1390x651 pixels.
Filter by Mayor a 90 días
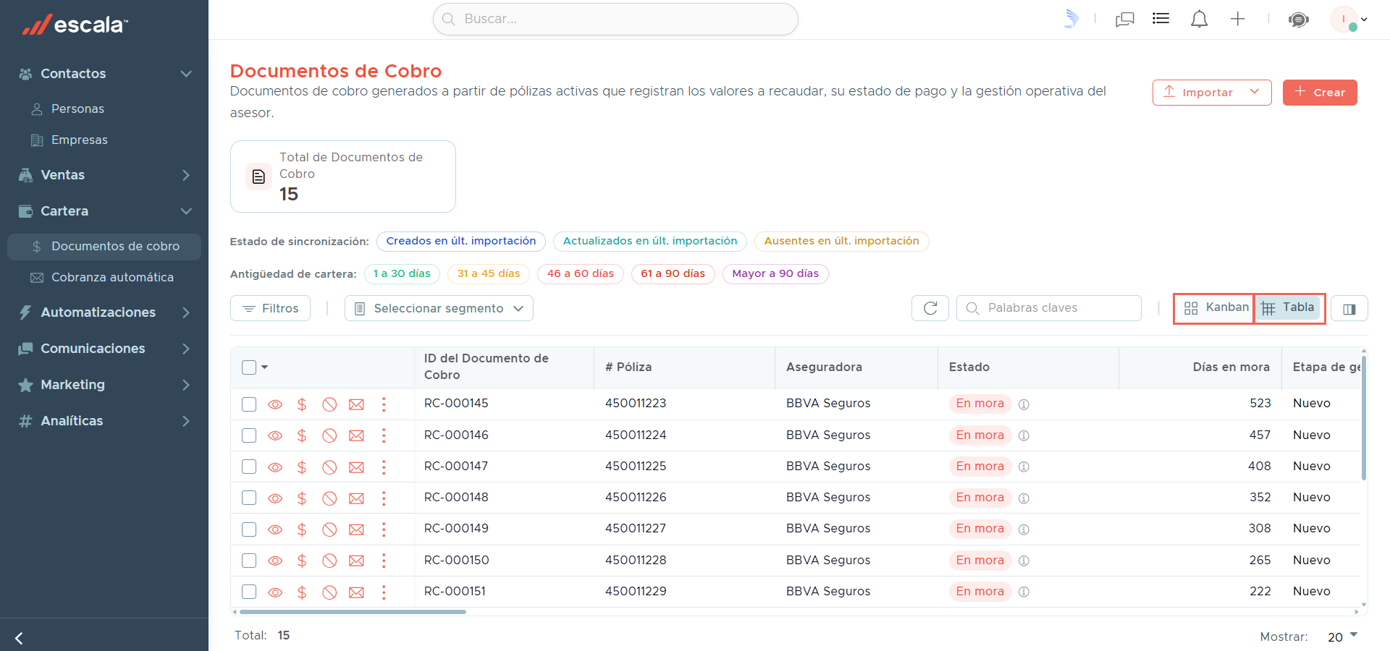pos(775,274)
